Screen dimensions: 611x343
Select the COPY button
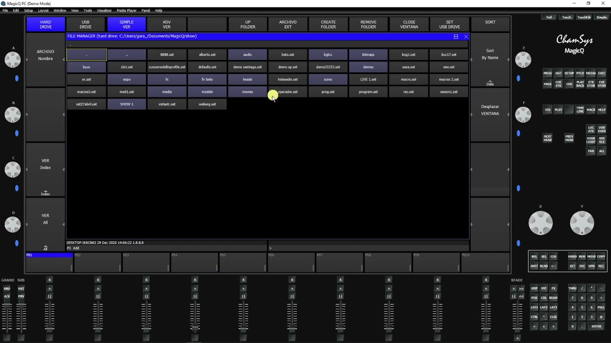click(x=601, y=256)
